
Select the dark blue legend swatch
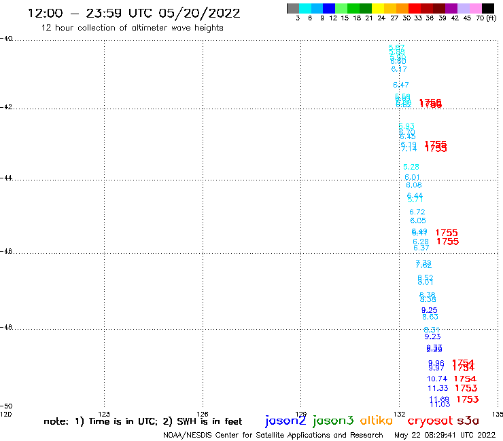330,8
